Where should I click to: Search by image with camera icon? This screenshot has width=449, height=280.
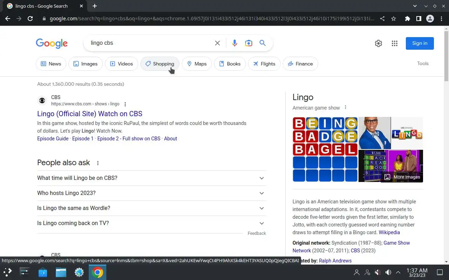(x=249, y=43)
